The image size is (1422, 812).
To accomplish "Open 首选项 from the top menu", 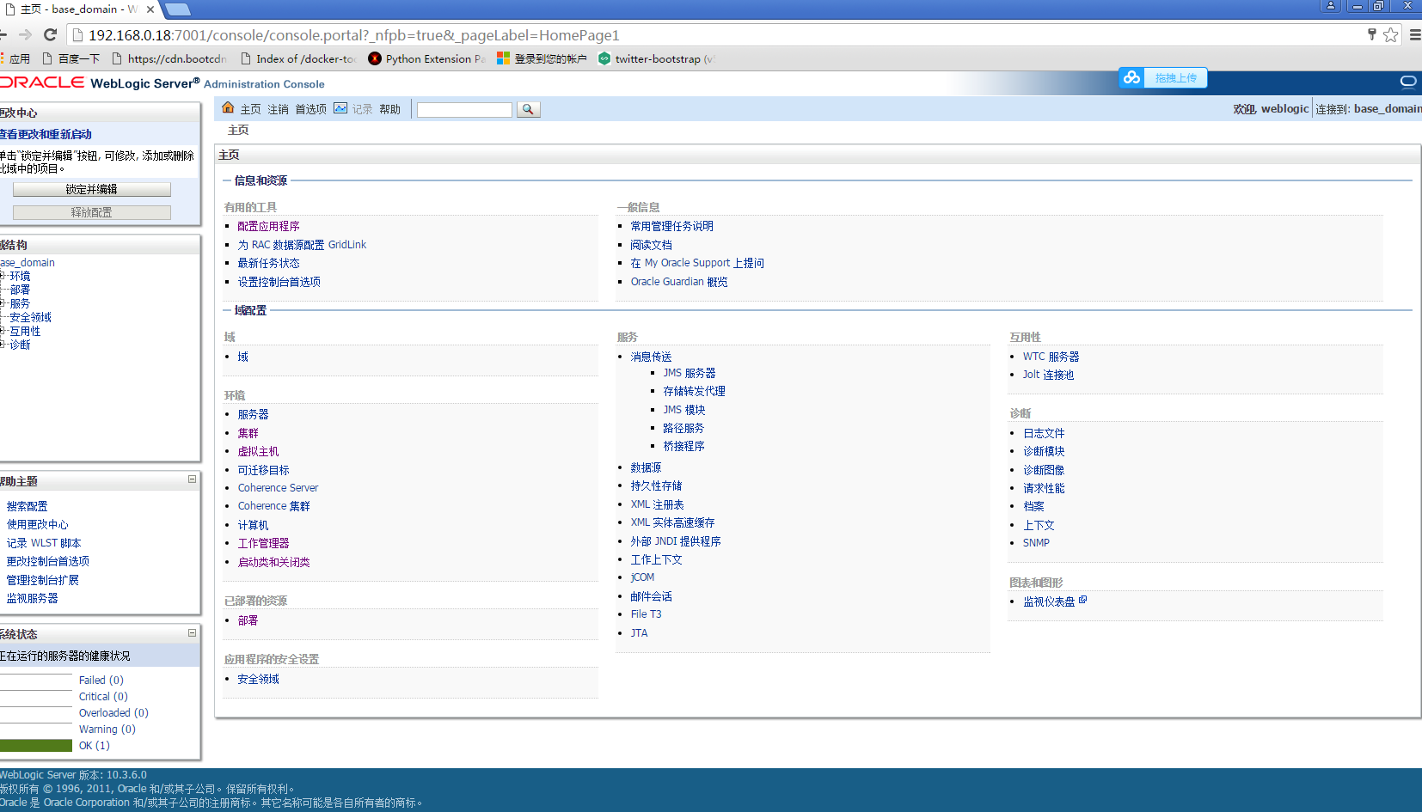I will (310, 109).
